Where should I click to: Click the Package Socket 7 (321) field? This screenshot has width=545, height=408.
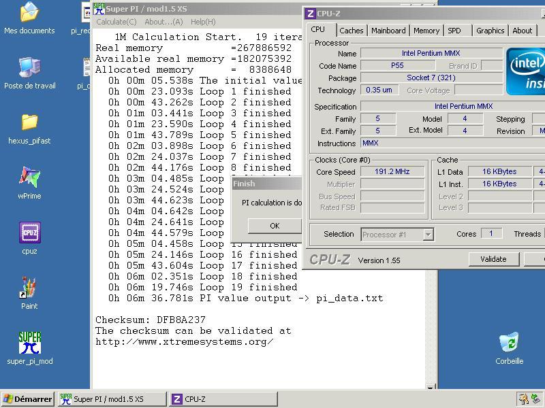(431, 78)
